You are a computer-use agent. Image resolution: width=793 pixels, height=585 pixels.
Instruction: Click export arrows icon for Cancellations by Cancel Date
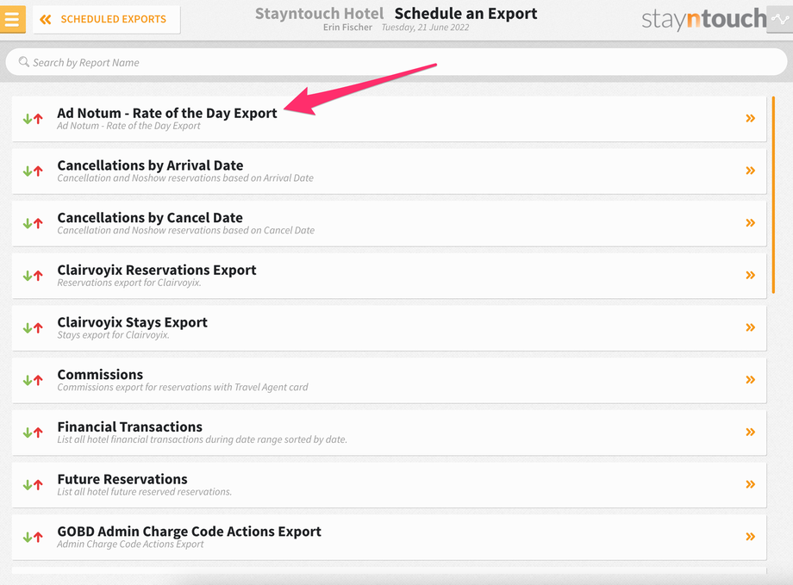tap(33, 223)
